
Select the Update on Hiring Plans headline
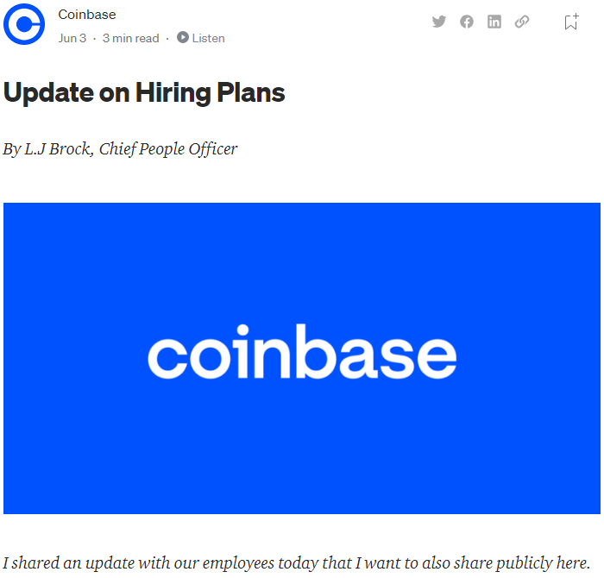pyautogui.click(x=144, y=93)
